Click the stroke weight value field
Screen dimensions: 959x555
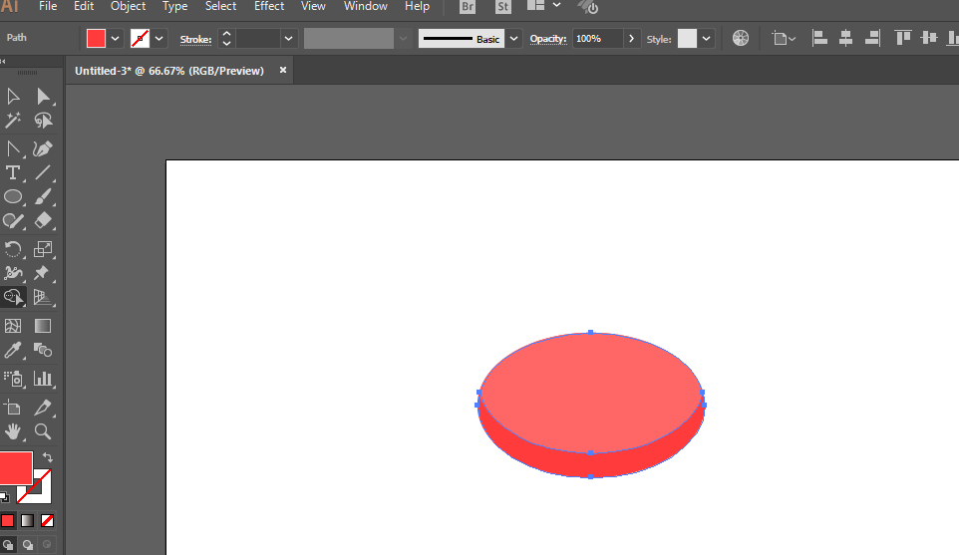tap(258, 39)
